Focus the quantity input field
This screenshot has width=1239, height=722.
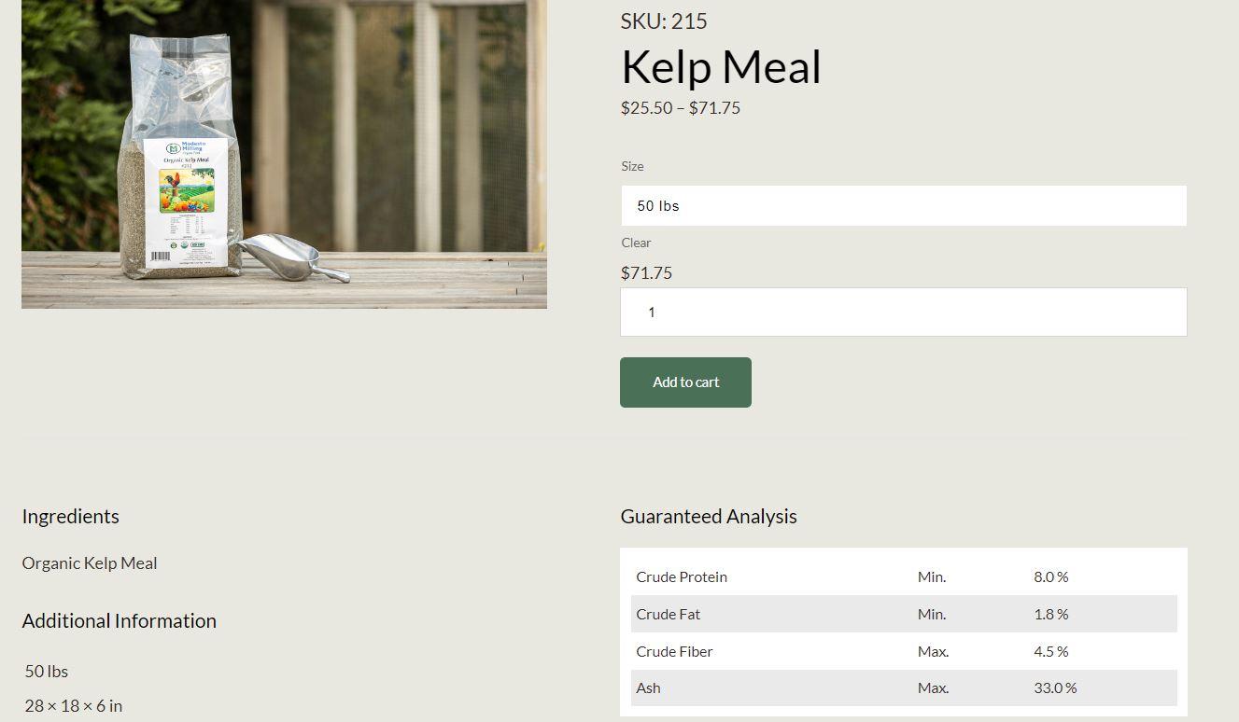[x=903, y=312]
